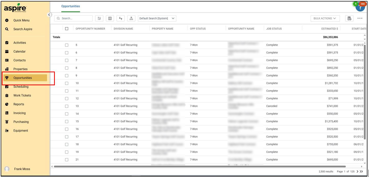Screen dimensions: 369x177
Task: Click the Contacts card icon
Action: (7, 60)
